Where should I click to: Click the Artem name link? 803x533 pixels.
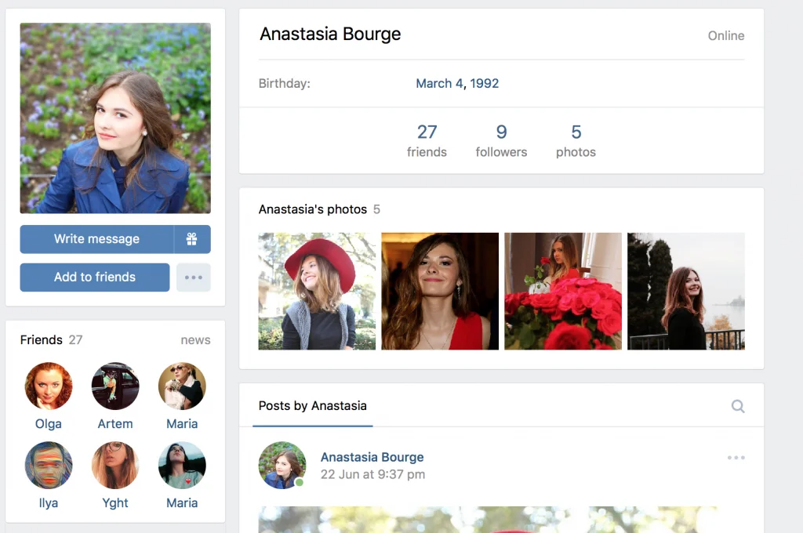click(115, 424)
